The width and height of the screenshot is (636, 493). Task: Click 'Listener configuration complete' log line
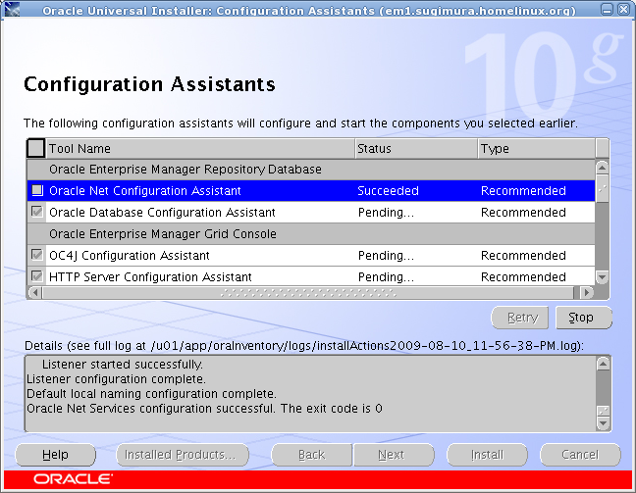pos(116,379)
